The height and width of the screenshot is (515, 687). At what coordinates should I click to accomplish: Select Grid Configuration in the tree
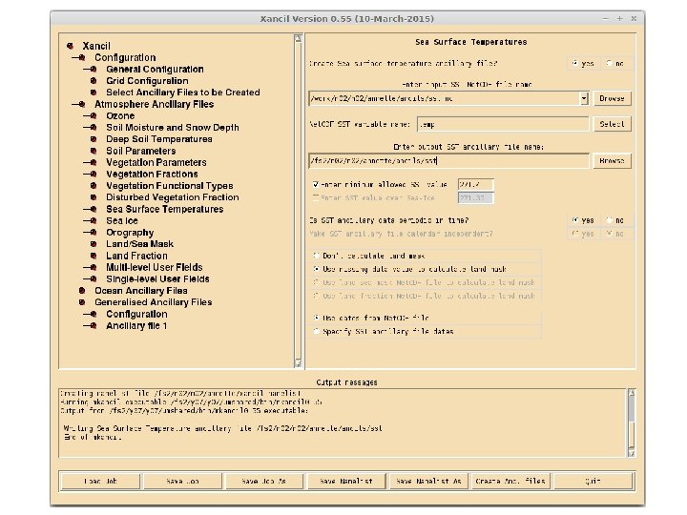[147, 81]
